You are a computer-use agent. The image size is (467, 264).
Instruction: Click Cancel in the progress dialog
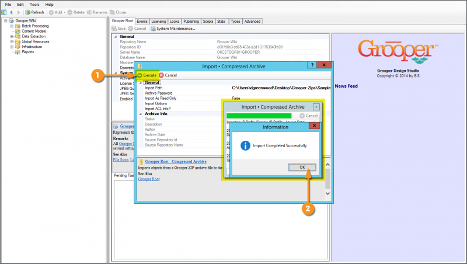[x=309, y=116]
